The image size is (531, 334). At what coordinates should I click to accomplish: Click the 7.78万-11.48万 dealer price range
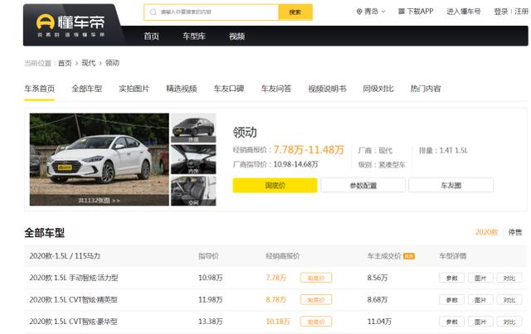click(309, 149)
